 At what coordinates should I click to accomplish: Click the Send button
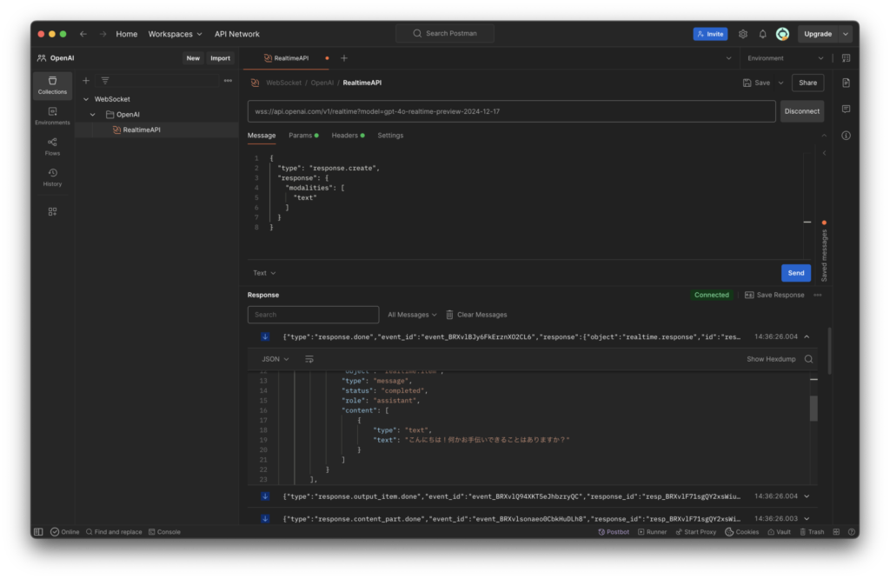[x=796, y=273]
